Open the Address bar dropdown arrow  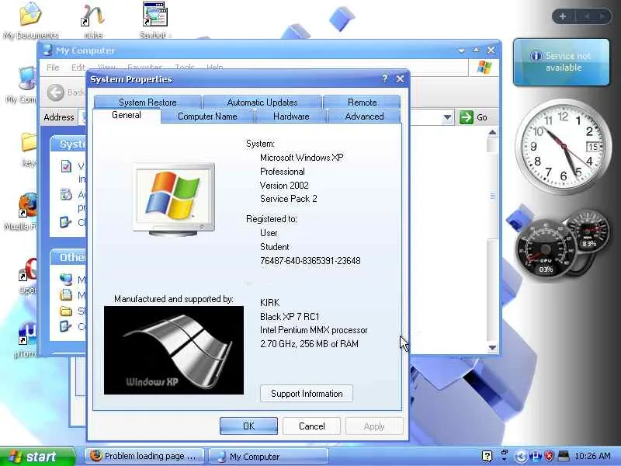pyautogui.click(x=447, y=117)
